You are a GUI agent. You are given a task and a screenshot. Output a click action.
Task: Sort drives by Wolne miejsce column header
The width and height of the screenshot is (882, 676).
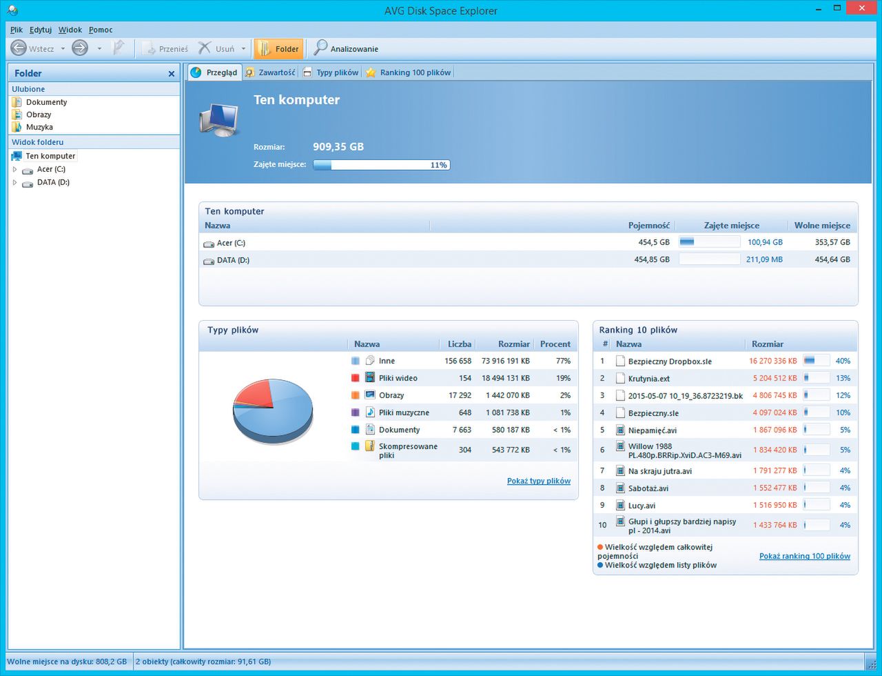822,226
